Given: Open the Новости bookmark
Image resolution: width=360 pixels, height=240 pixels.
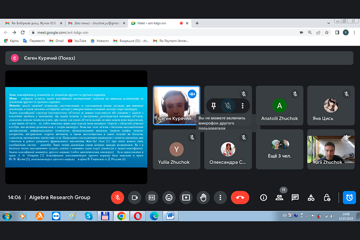Looking at the screenshot, I should click(x=100, y=41).
